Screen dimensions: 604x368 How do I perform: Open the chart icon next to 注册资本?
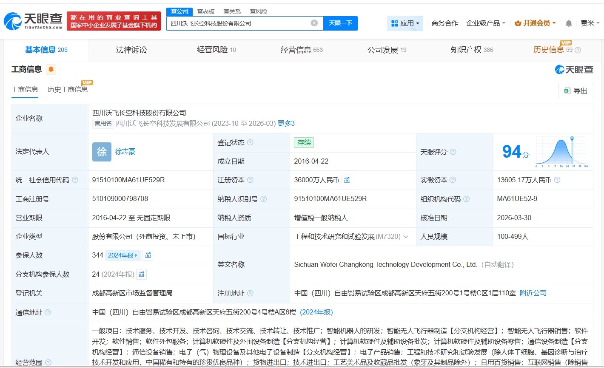[347, 180]
